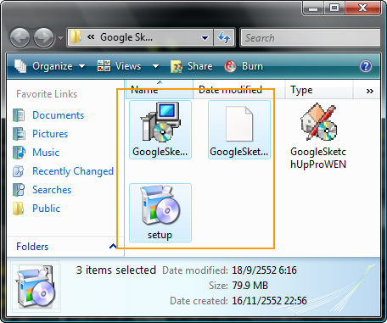Viewport: 387px width, 323px height.
Task: Sort by the Name column header
Action: point(160,90)
